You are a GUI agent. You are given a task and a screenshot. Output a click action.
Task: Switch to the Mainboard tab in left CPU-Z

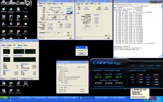[x=49, y=4]
